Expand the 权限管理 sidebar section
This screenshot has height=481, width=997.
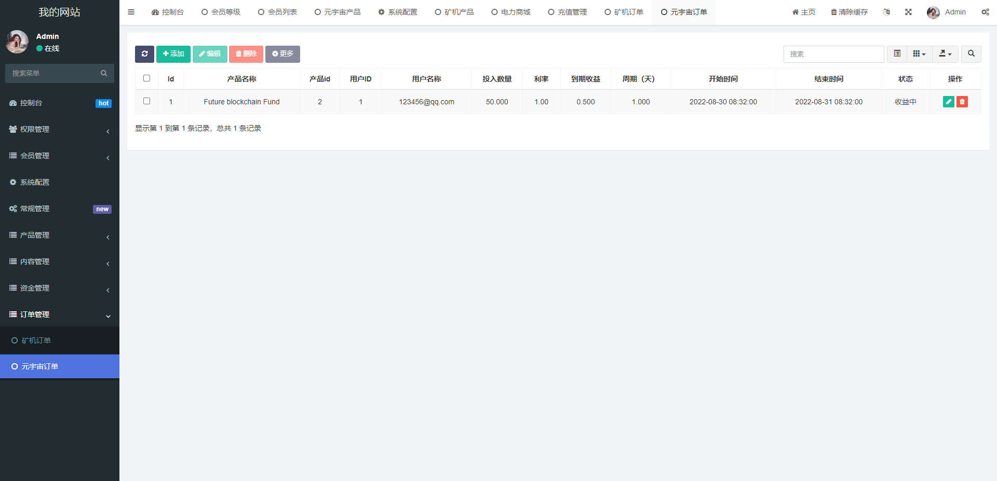coord(59,129)
